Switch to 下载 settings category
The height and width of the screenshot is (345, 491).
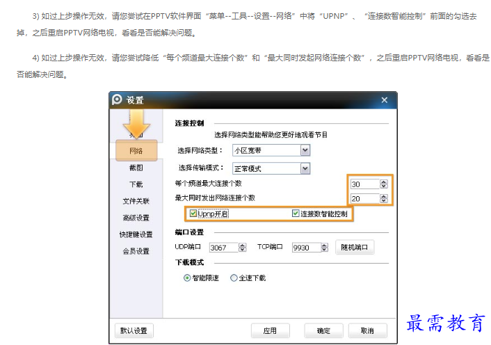136,184
